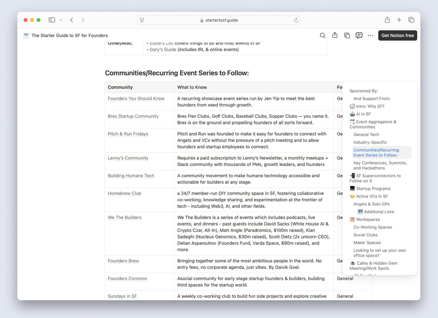Image resolution: width=438 pixels, height=318 pixels.
Task: Go back with the Safari back arrow
Action: point(72,20)
